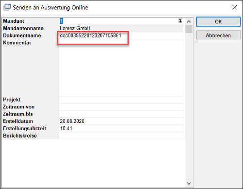Image resolution: width=243 pixels, height=189 pixels.
Task: Edit the Dokumentname field
Action: (x=121, y=35)
